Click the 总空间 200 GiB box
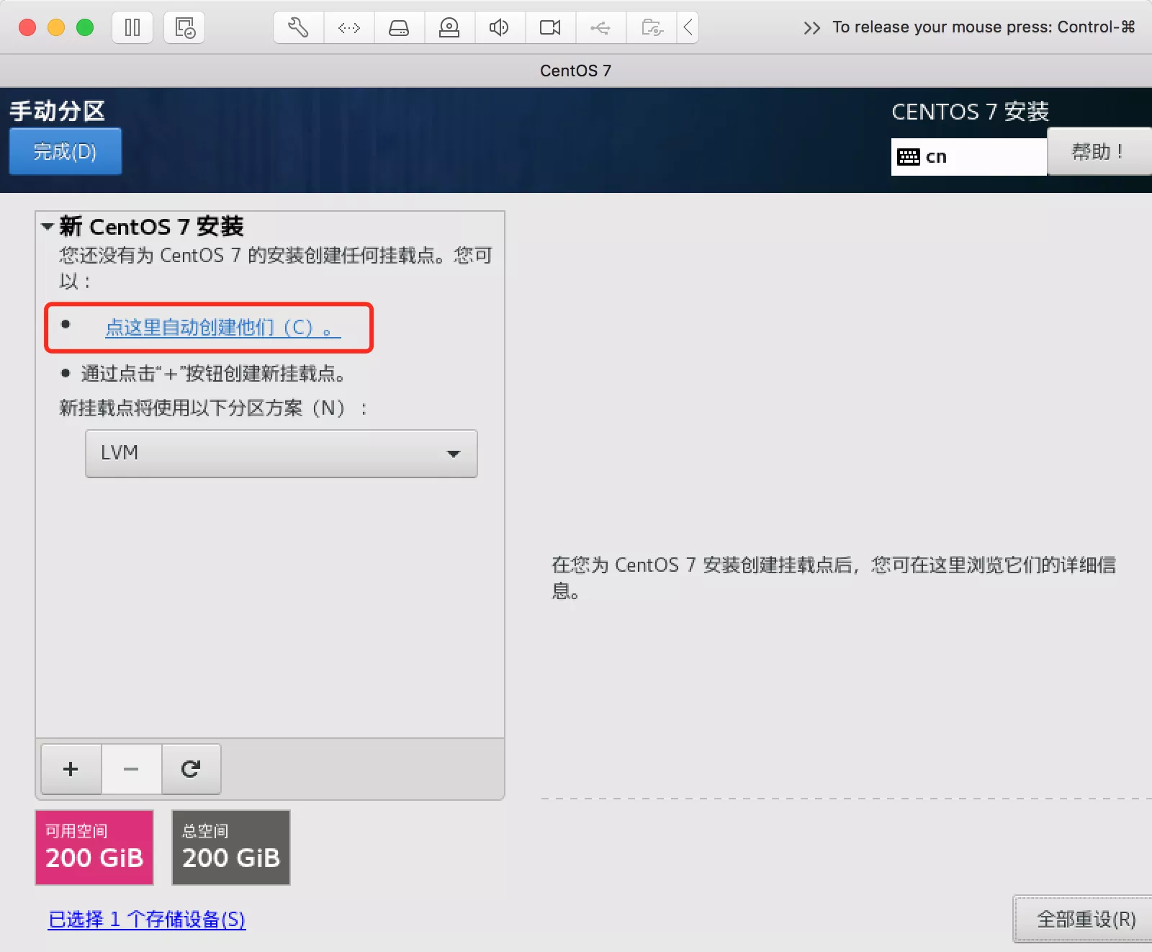The image size is (1152, 952). click(x=231, y=848)
